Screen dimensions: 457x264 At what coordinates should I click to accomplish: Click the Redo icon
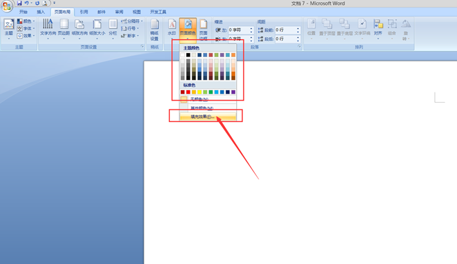(x=37, y=3)
